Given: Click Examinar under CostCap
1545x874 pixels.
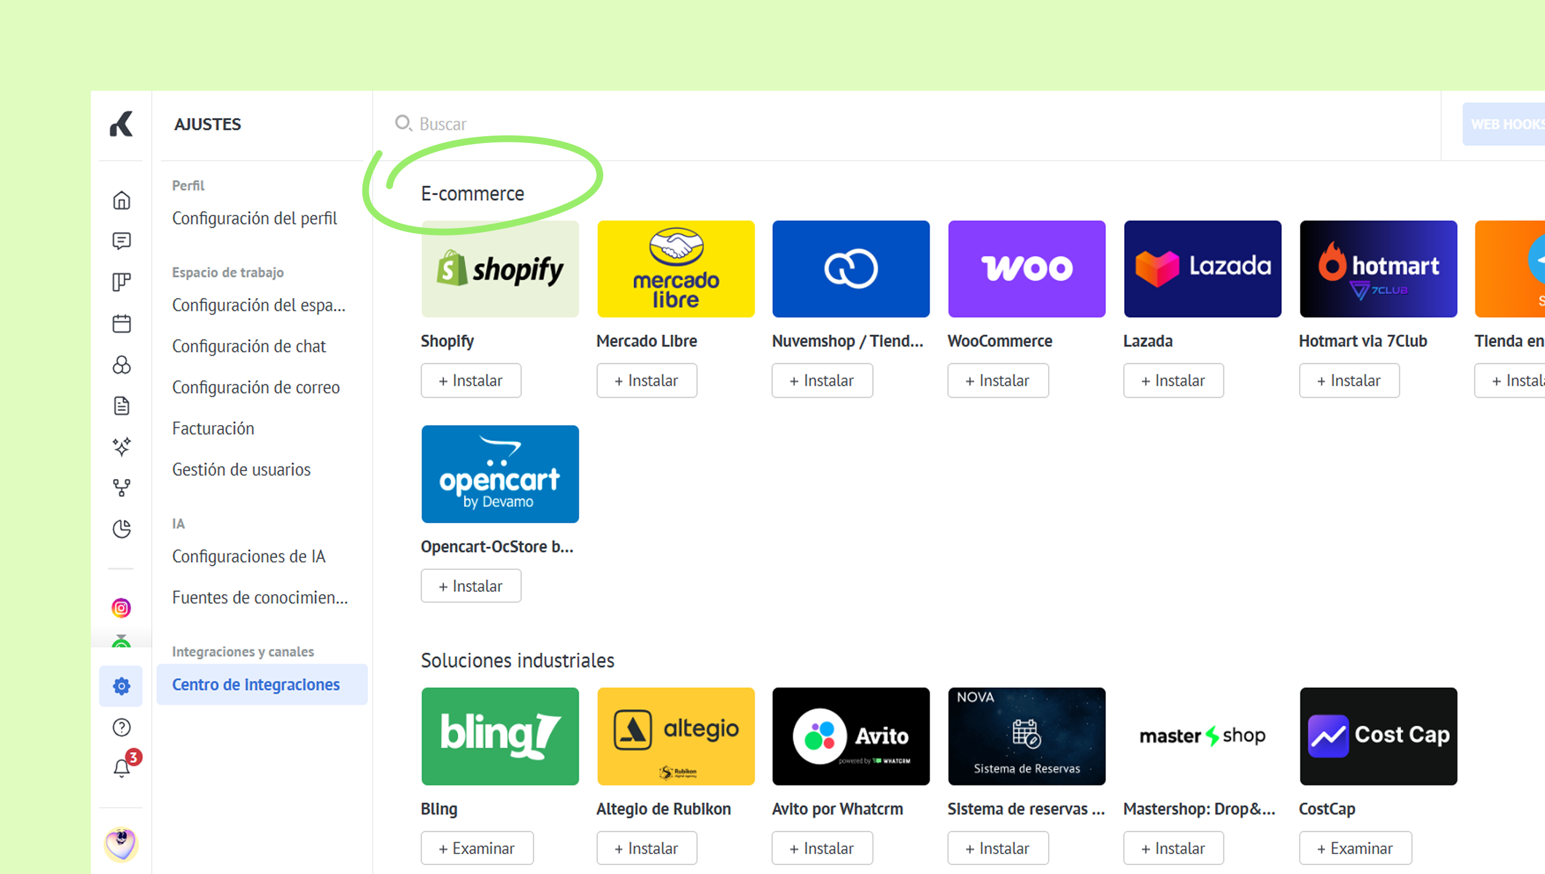Looking at the screenshot, I should pos(1355,848).
